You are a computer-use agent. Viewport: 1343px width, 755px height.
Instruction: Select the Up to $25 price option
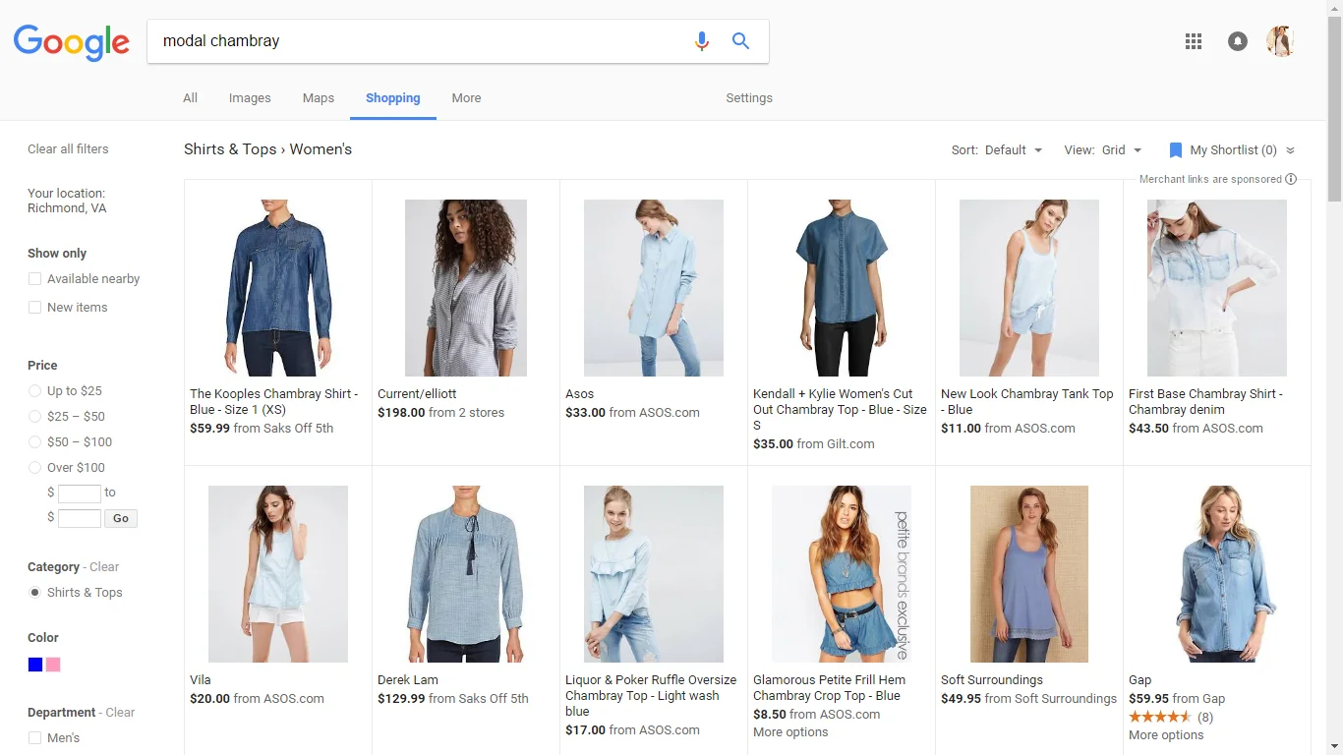pyautogui.click(x=35, y=391)
